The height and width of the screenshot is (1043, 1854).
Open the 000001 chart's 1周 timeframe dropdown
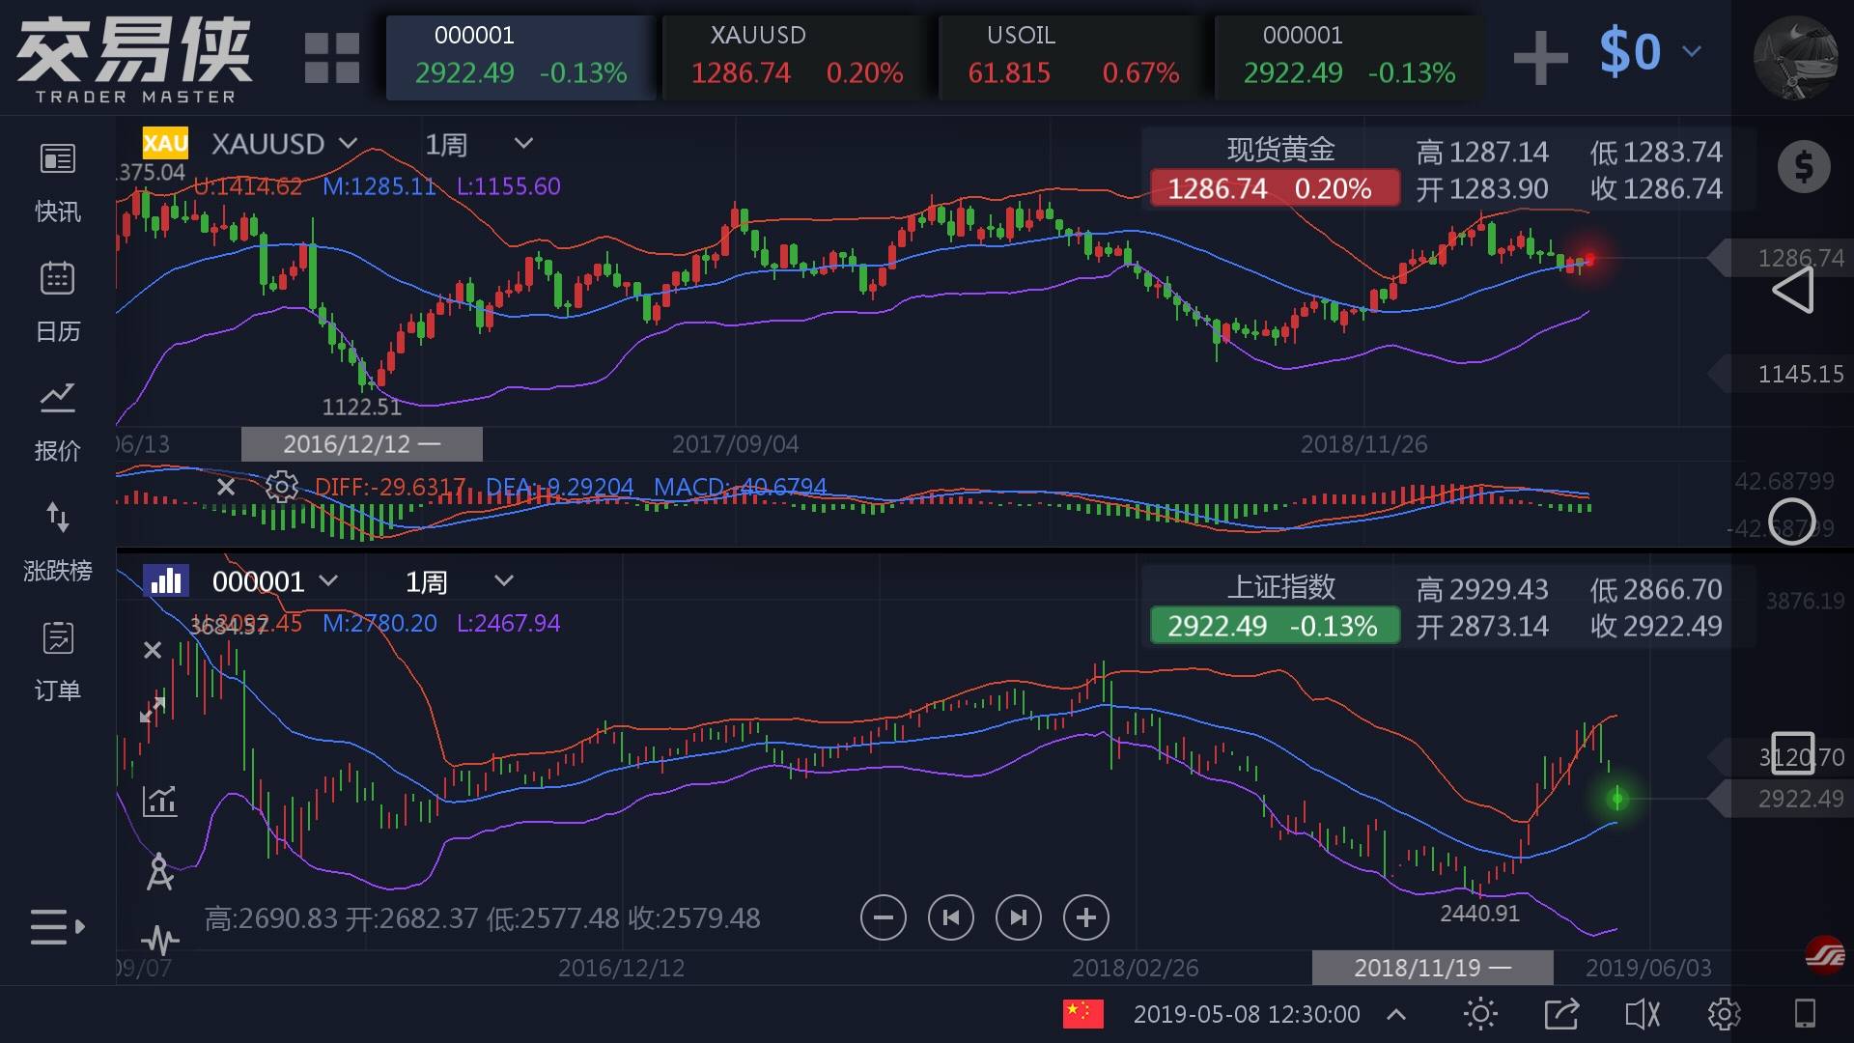[x=503, y=581]
